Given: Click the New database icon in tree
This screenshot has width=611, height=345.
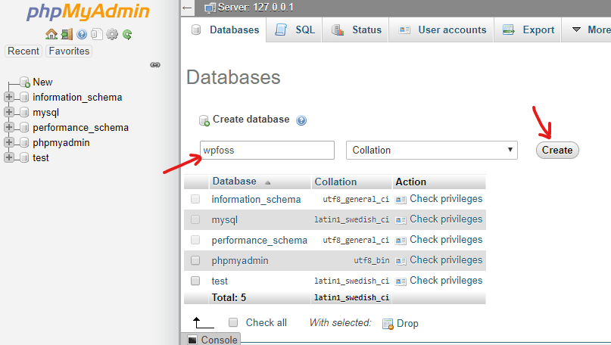Looking at the screenshot, I should (x=25, y=82).
